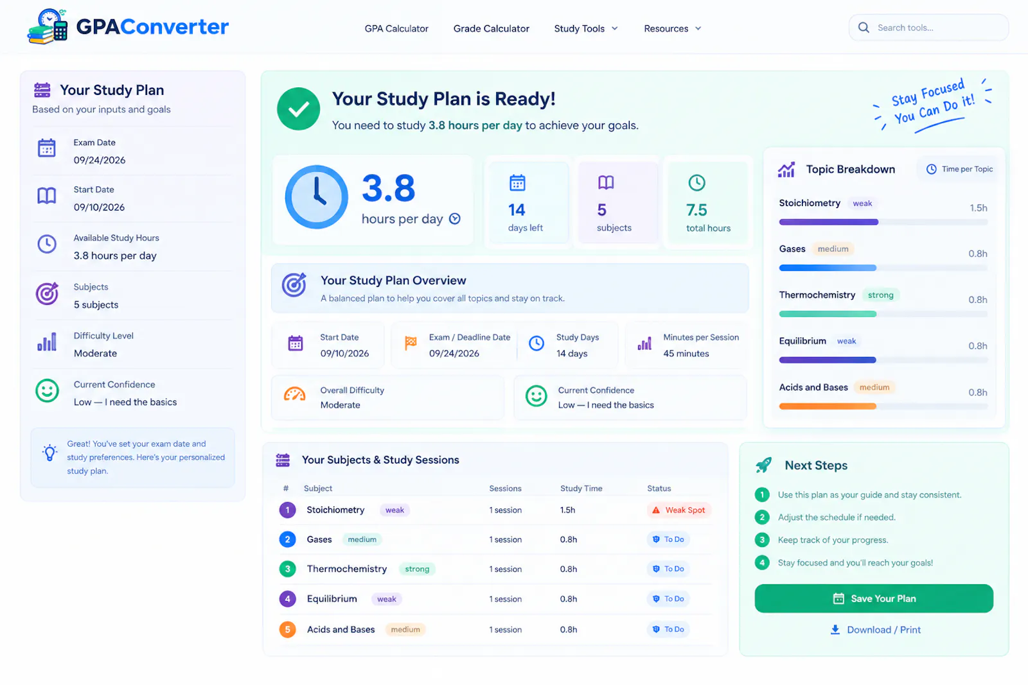Click the Subjects target icon in sidebar
This screenshot has height=685, width=1028.
tap(47, 293)
